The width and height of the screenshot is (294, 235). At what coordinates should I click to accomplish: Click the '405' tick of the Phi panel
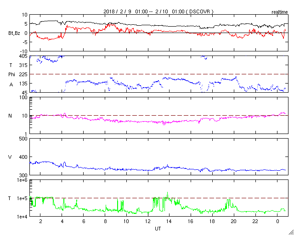tap(24, 56)
